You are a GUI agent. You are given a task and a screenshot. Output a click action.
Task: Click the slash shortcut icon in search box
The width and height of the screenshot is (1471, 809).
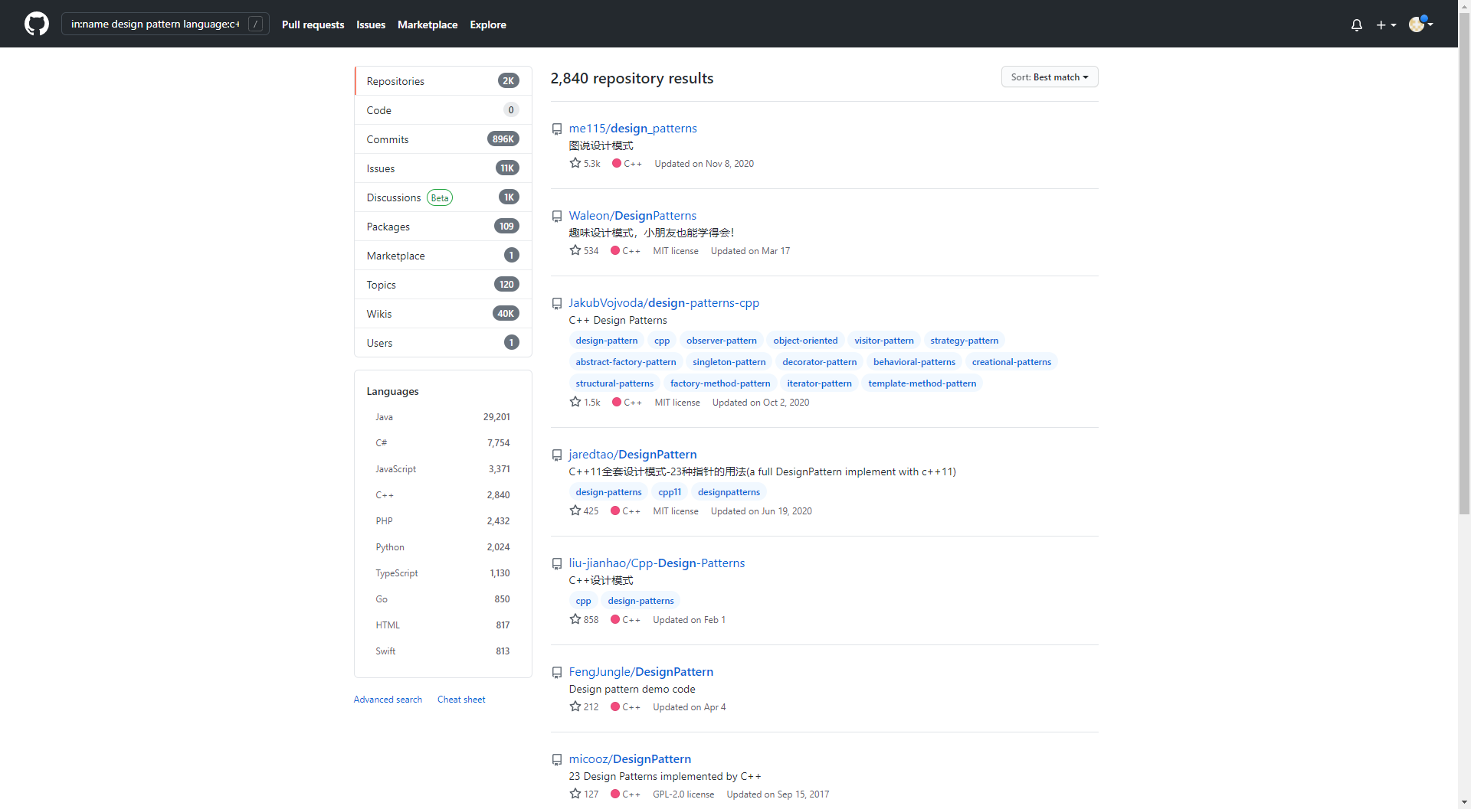(x=256, y=24)
